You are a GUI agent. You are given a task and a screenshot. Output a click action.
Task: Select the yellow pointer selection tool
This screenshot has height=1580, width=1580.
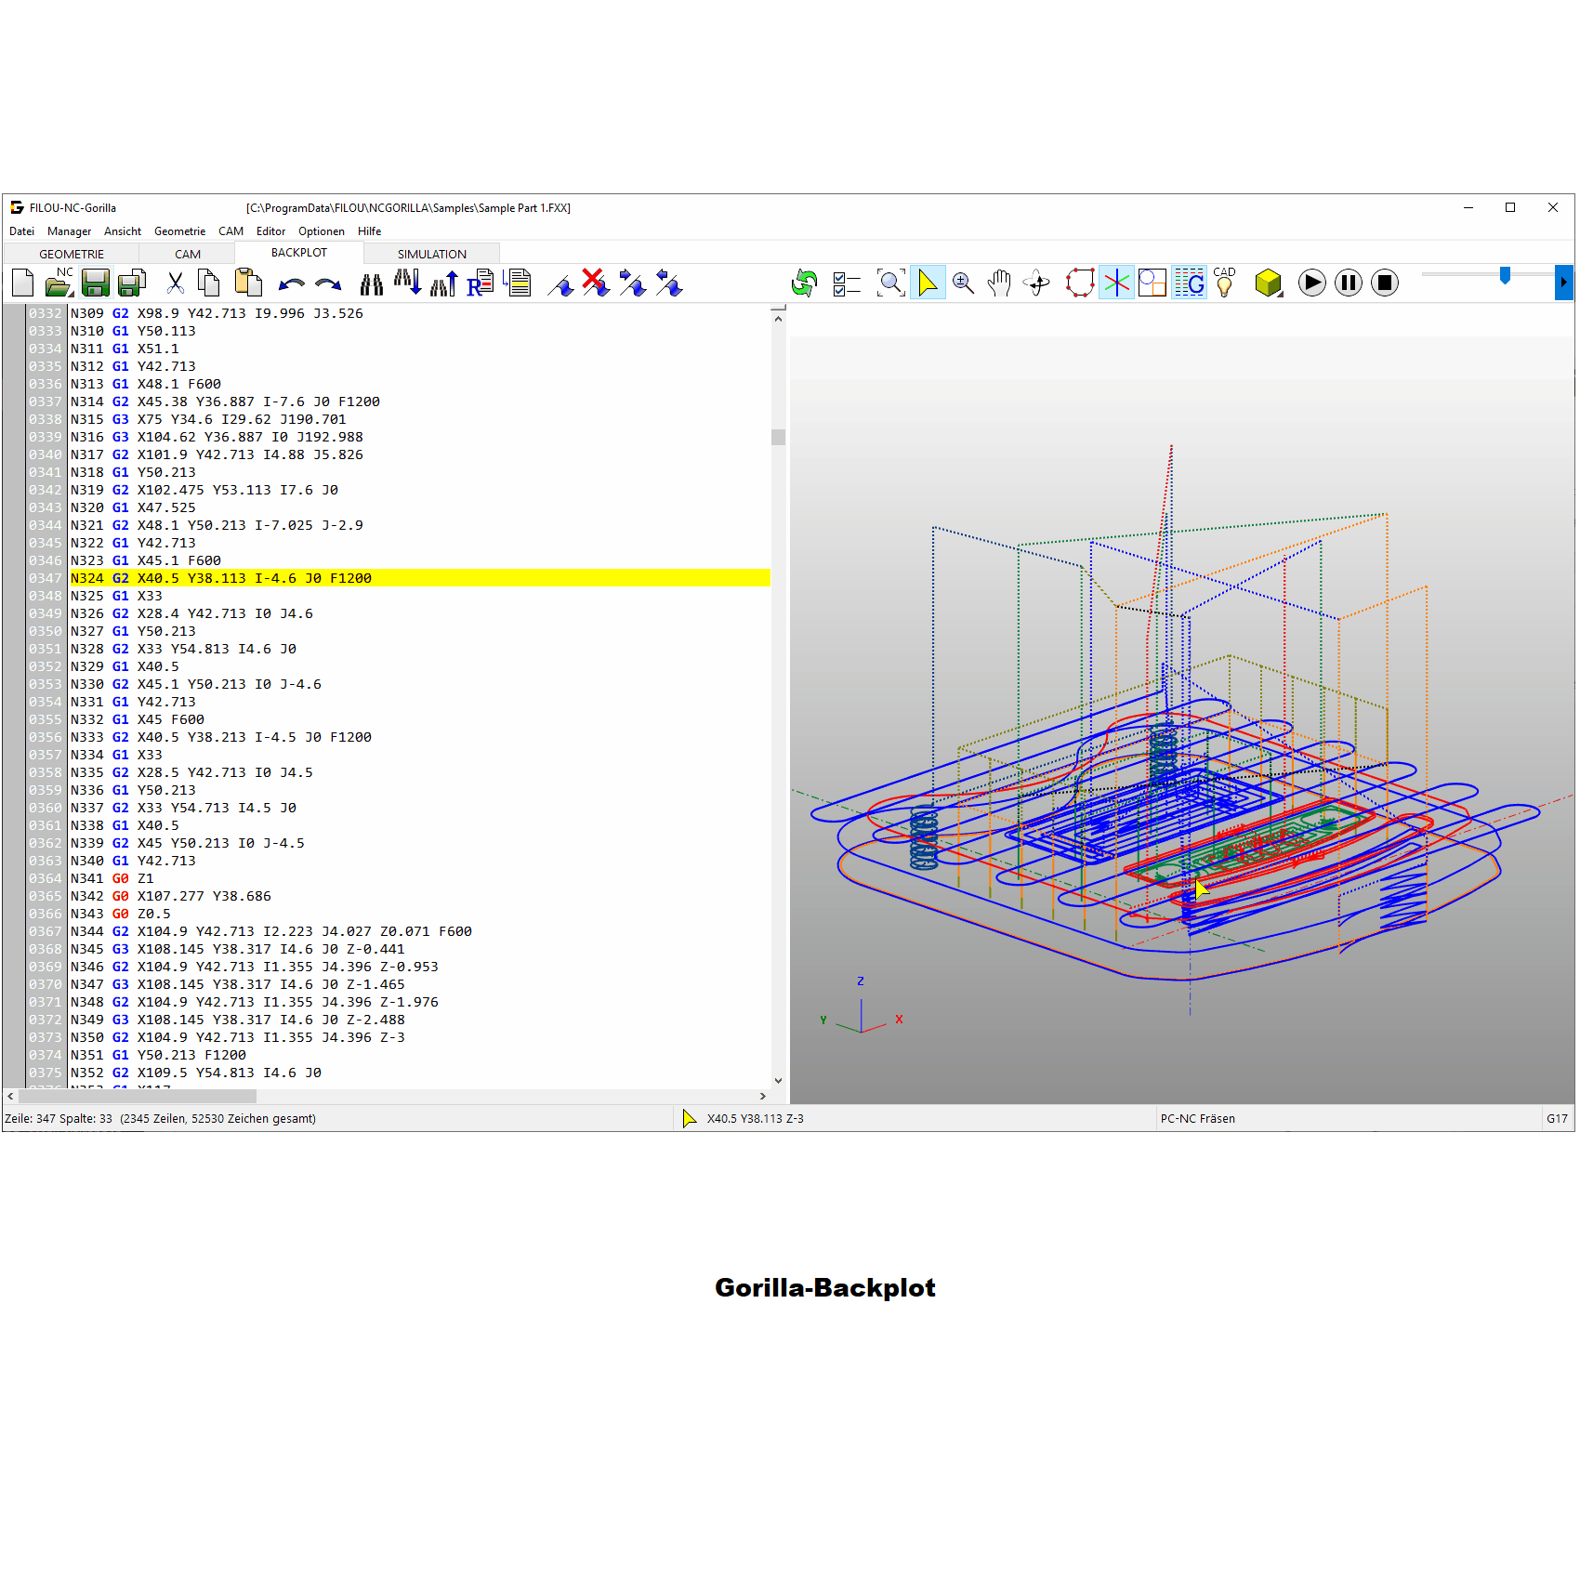tap(928, 283)
